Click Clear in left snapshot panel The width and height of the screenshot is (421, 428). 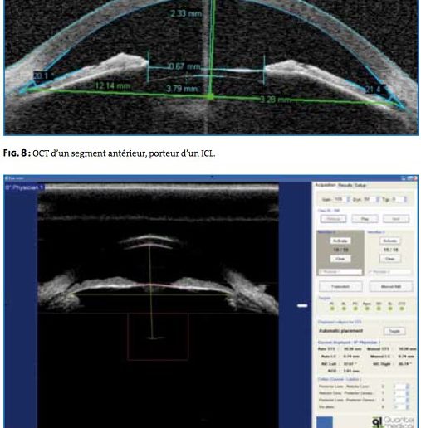(x=340, y=259)
